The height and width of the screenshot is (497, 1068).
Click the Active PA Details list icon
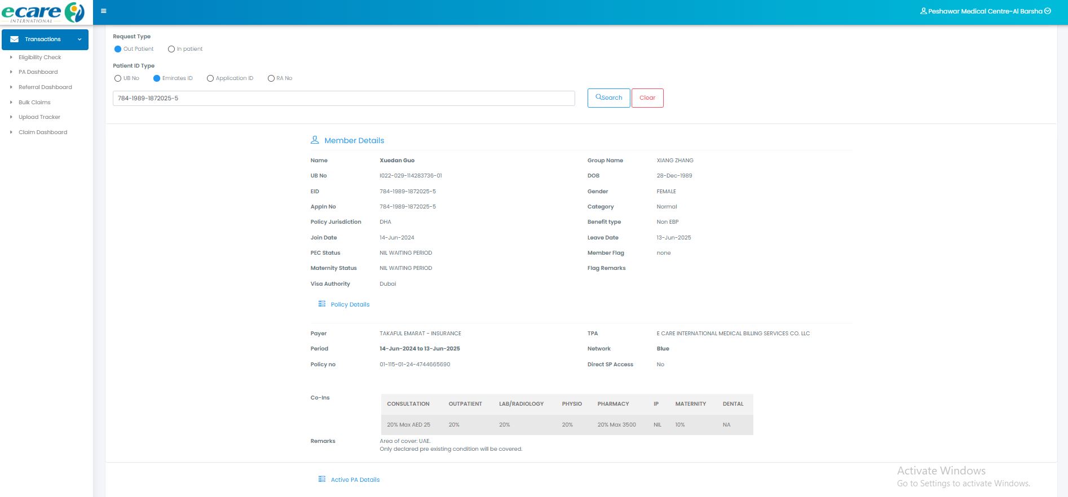coord(322,479)
